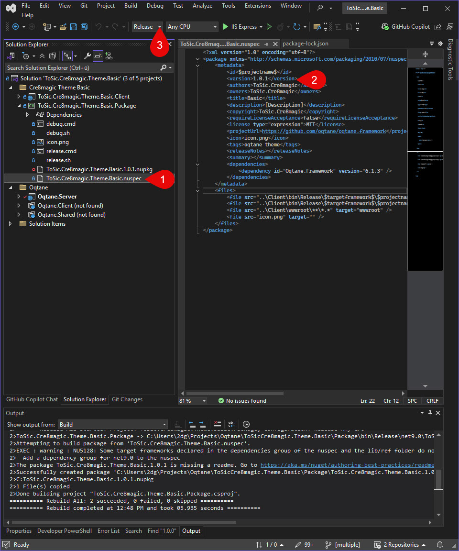Open editor settings gear icon

(x=440, y=44)
